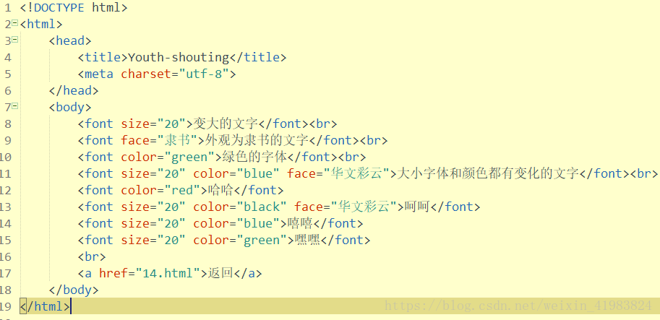Click the color value "blue" on line 14
660x320 pixels.
(257, 224)
